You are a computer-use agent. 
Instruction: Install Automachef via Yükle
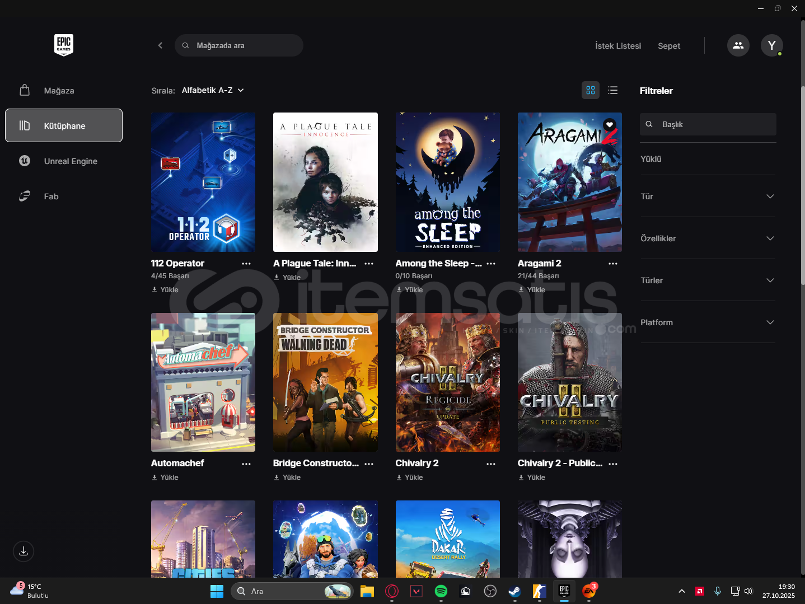click(x=165, y=477)
